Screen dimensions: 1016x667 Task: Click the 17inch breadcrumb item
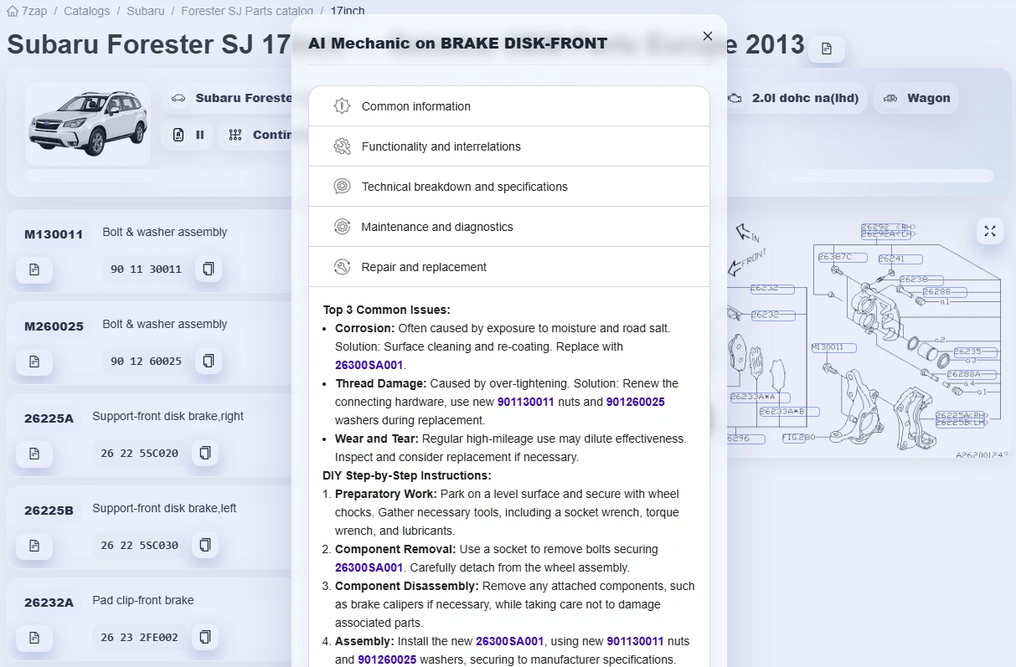(x=348, y=11)
